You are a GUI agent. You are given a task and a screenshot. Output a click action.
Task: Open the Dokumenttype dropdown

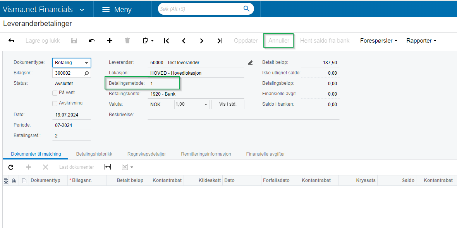click(x=86, y=63)
